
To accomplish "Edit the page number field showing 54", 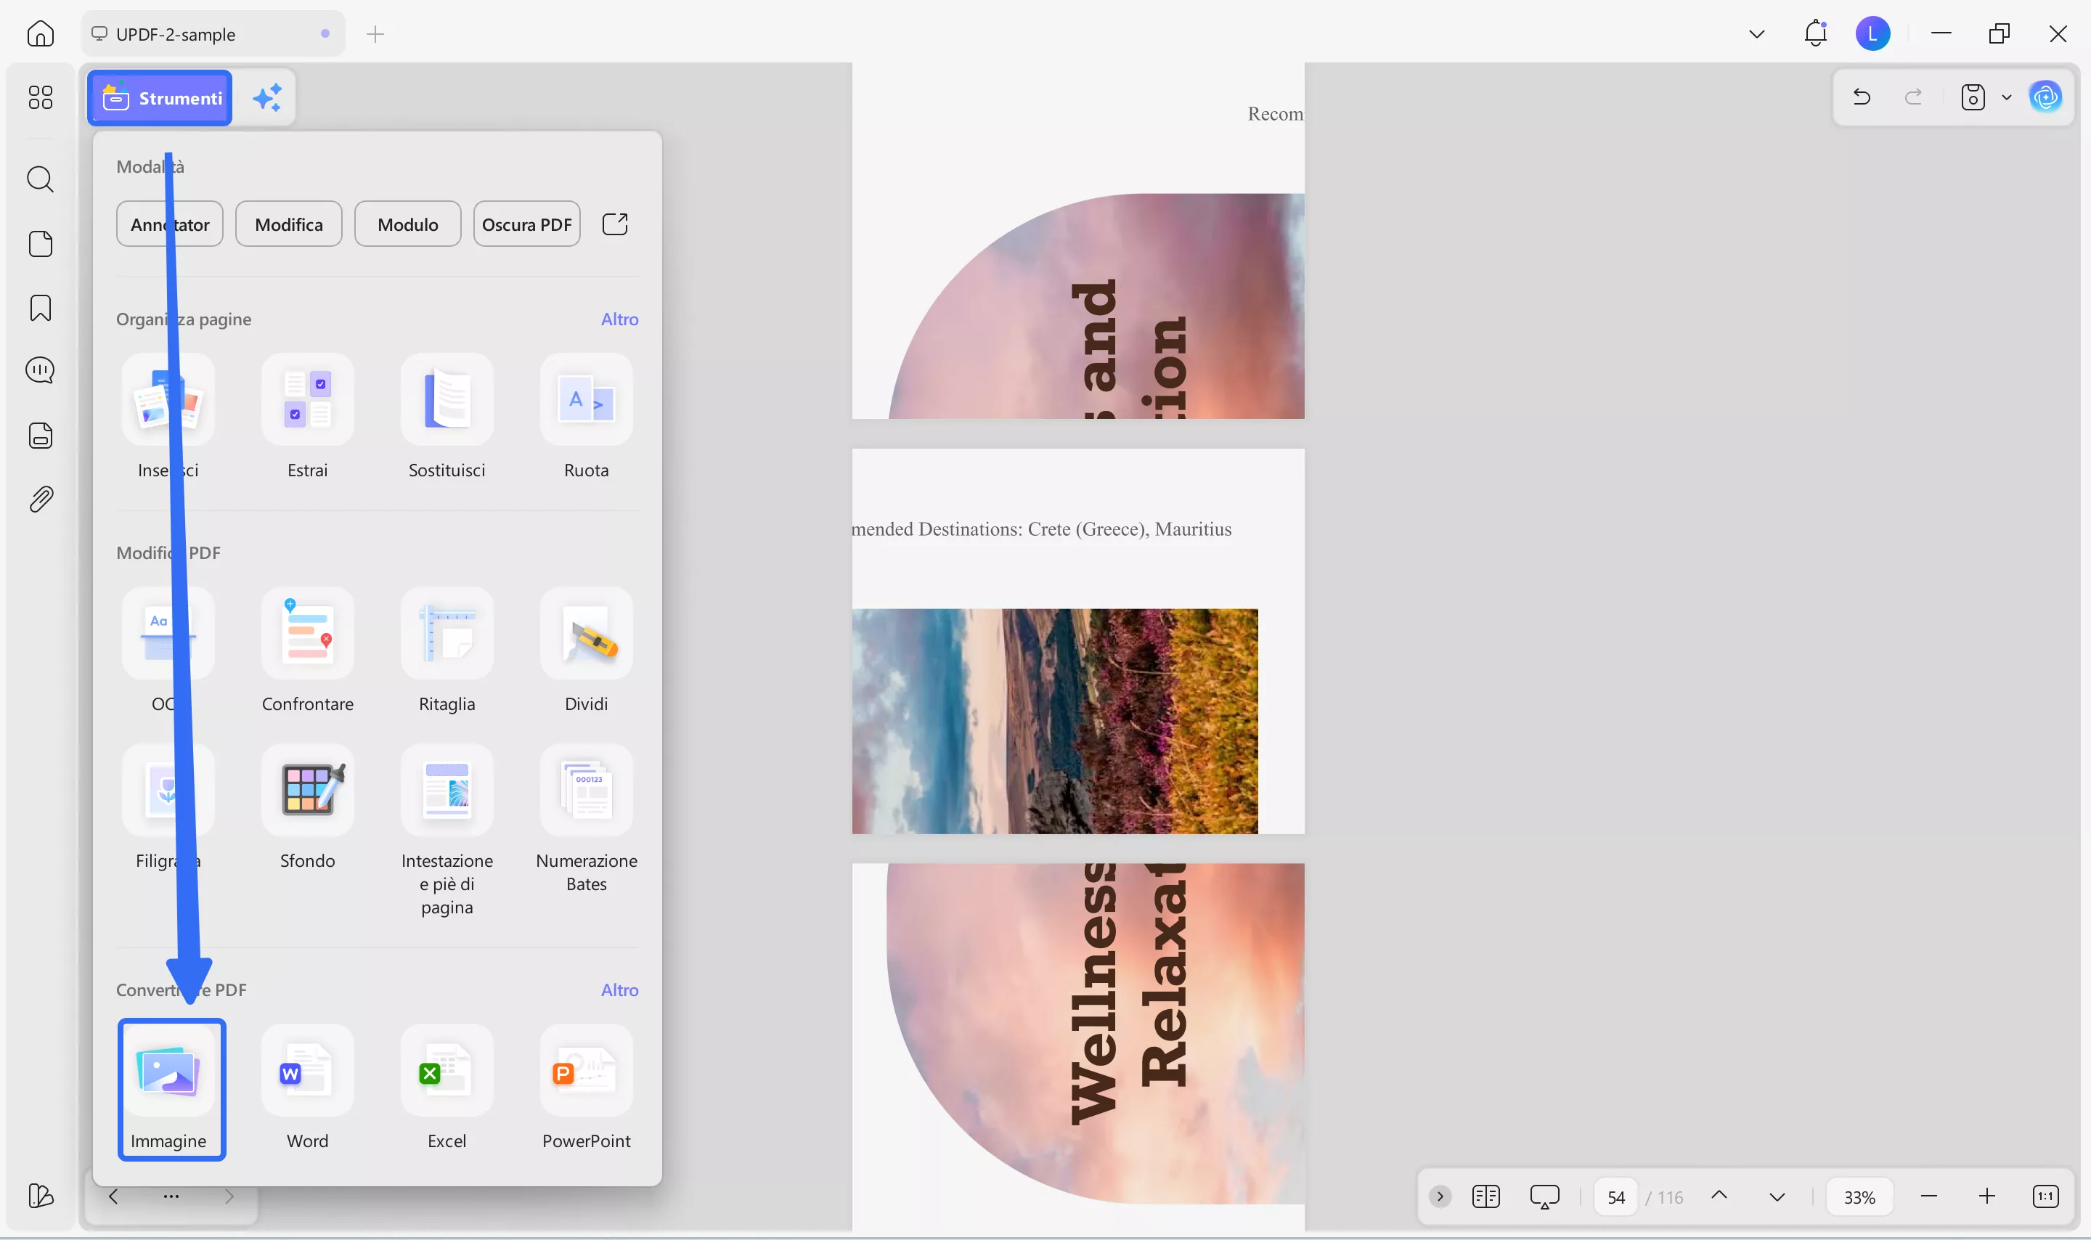I will point(1615,1196).
